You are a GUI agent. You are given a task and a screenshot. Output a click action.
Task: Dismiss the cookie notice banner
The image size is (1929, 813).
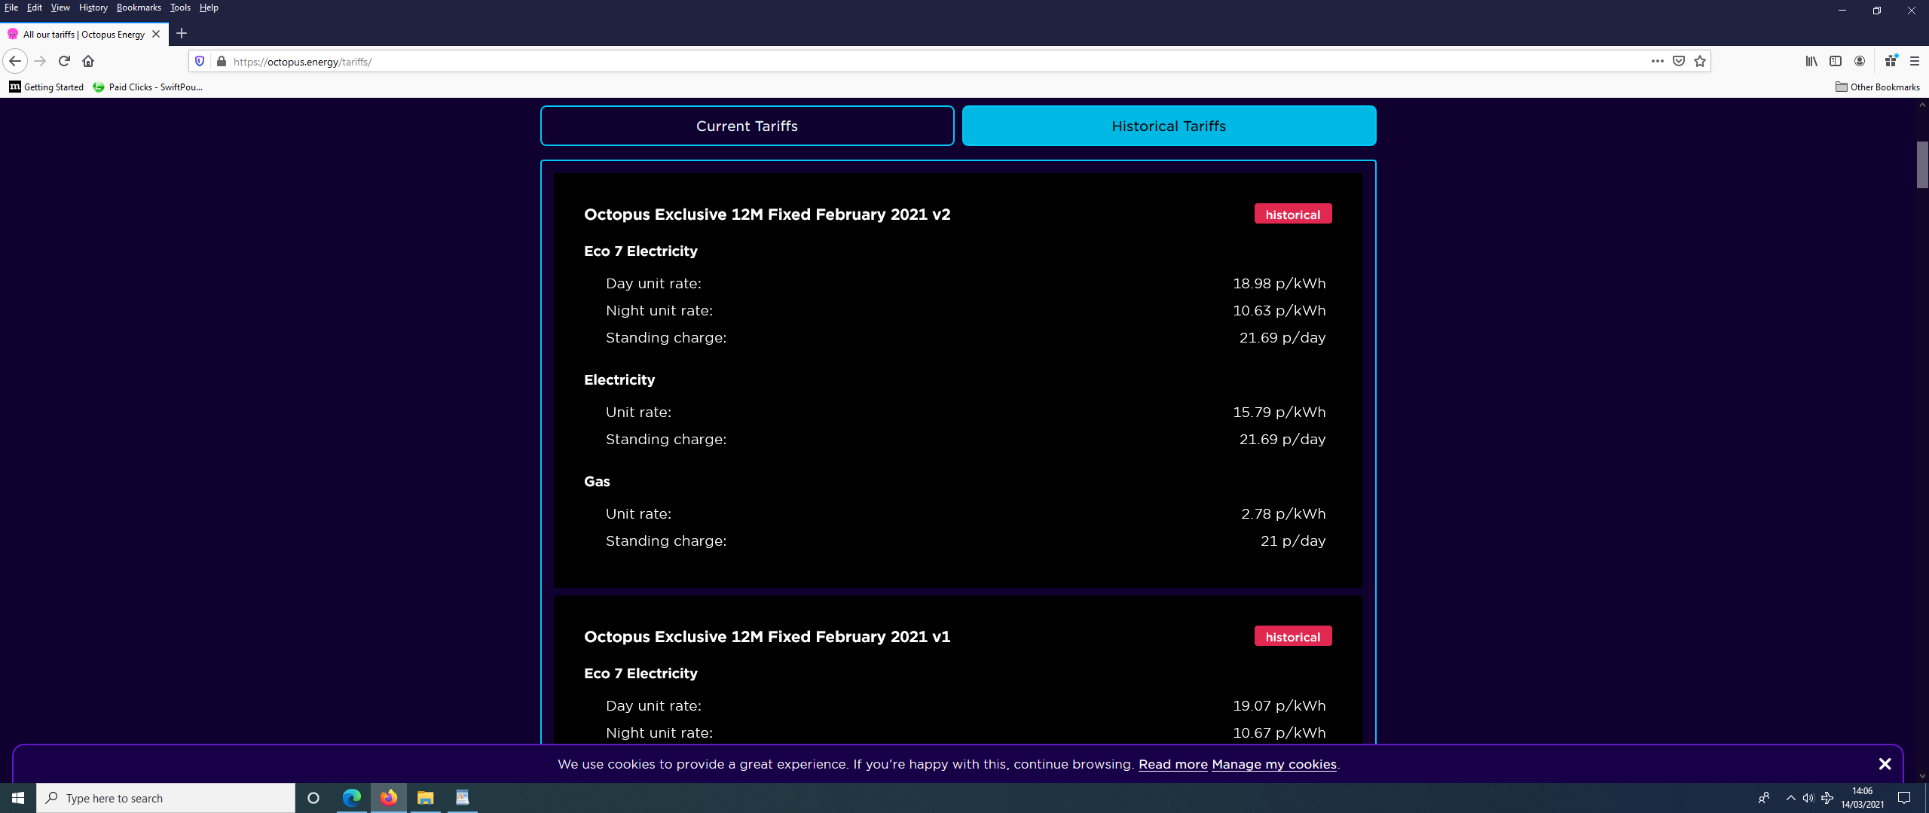(x=1885, y=764)
